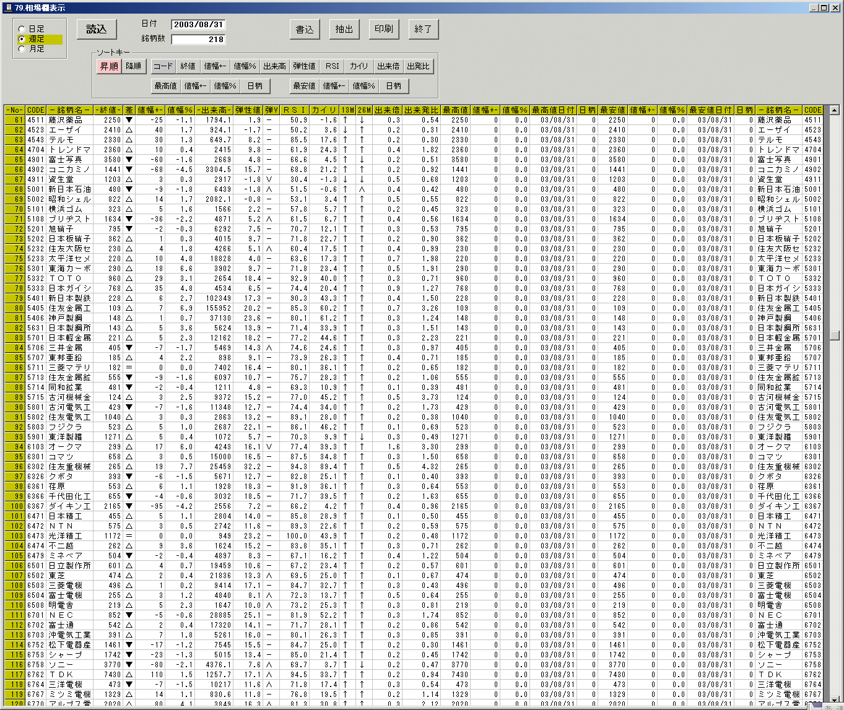844x710 pixels.
Task: Click the カイリ table column header
Action: (x=324, y=110)
